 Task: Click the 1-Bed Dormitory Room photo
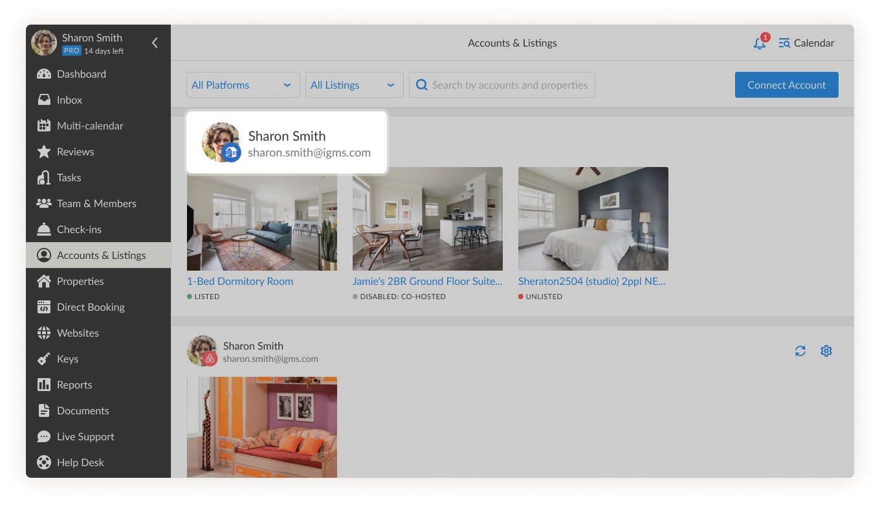pos(262,219)
